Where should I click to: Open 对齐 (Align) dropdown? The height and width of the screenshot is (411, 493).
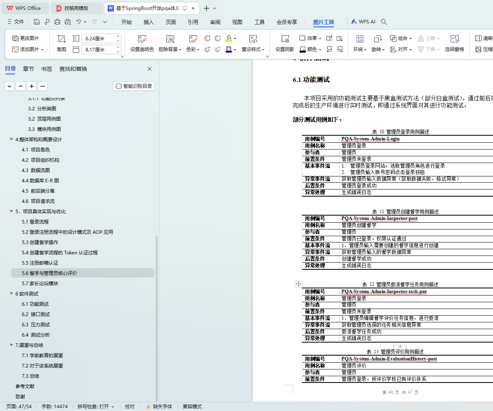pos(401,49)
